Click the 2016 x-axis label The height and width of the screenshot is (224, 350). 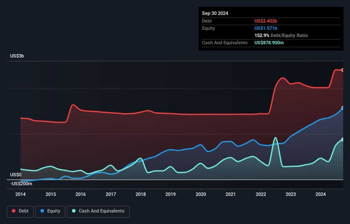point(81,194)
